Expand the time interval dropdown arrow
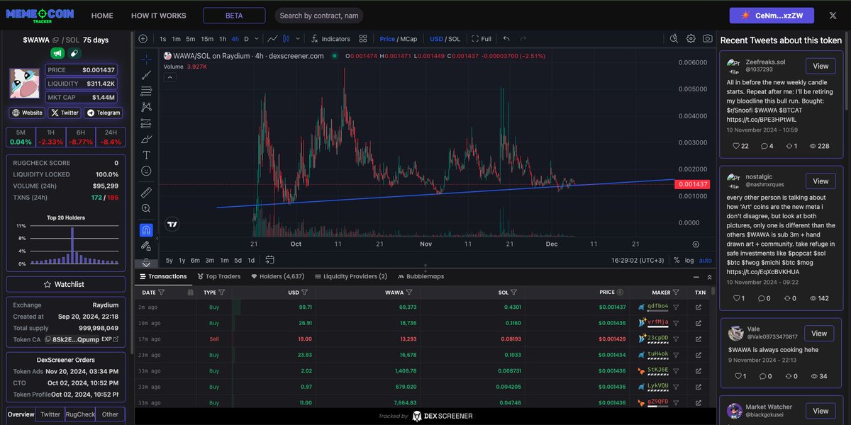 click(257, 39)
